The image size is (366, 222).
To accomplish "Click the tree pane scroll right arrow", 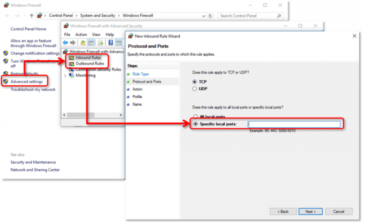I will [120, 115].
